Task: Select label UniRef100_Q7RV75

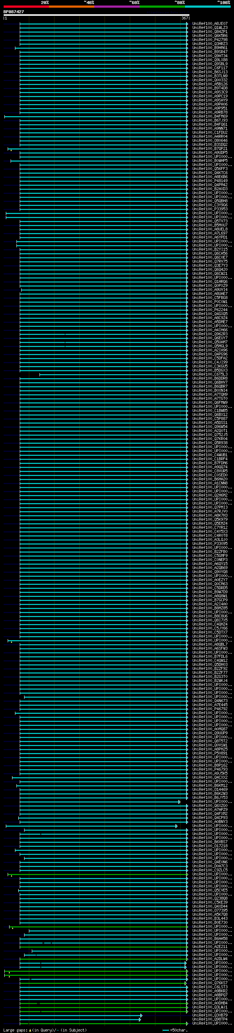Action: (x=210, y=262)
